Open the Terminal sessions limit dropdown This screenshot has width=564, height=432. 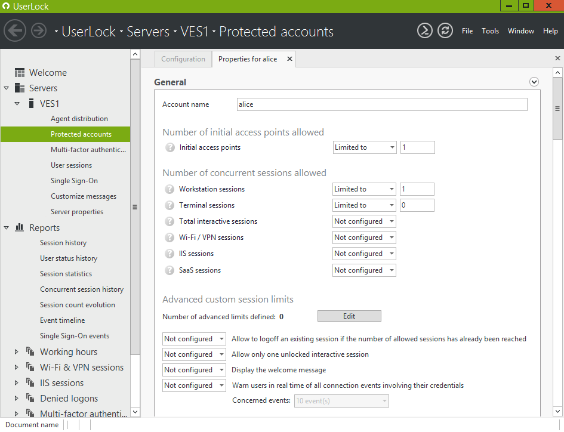(x=365, y=205)
